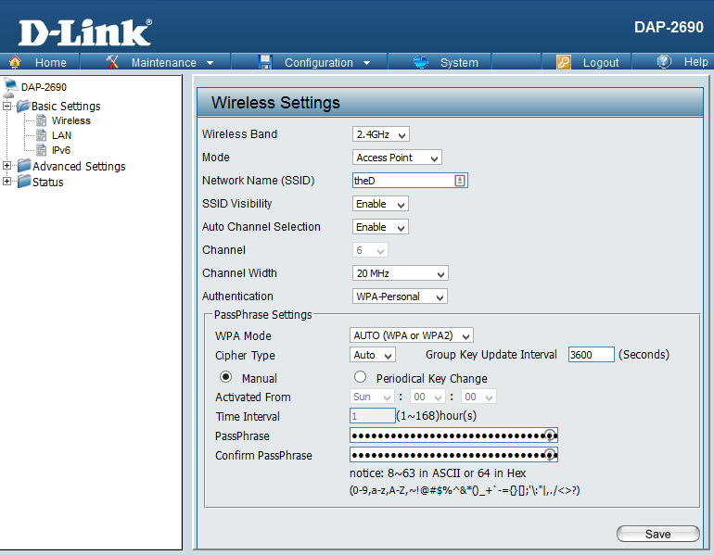The width and height of the screenshot is (714, 555).
Task: Click the contact icon inside SSID field
Action: (x=460, y=181)
